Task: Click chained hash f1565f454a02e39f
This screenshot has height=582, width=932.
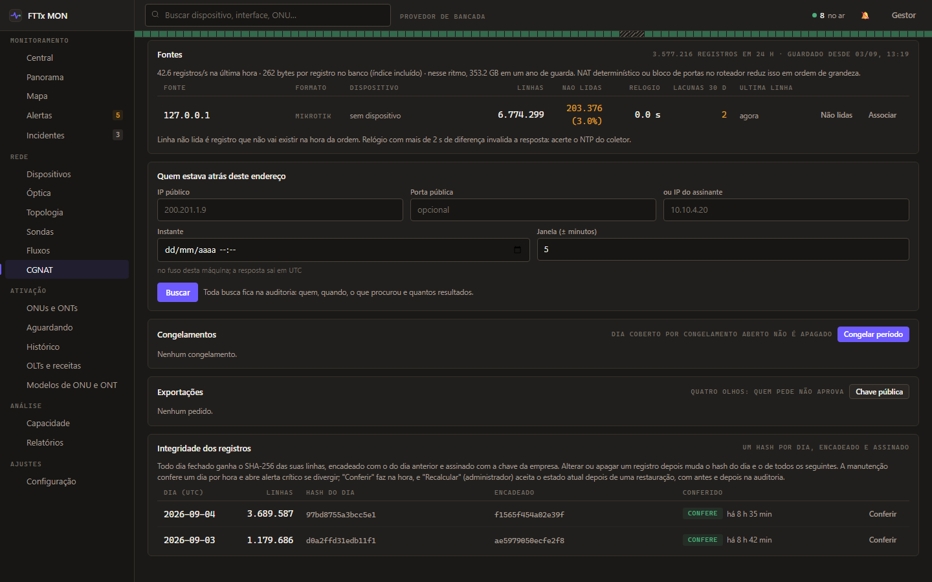Action: pyautogui.click(x=529, y=515)
